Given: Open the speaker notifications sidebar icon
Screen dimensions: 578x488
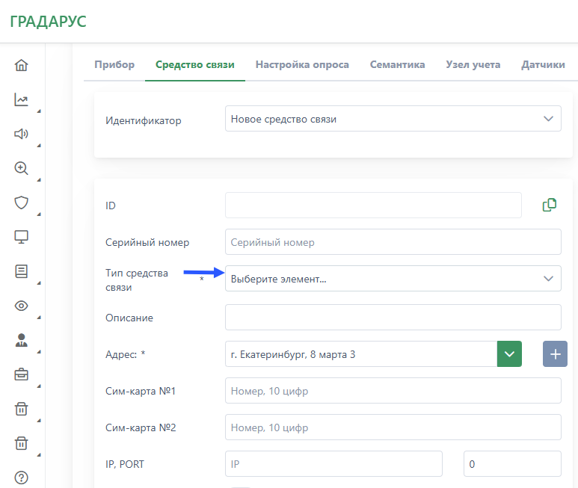Looking at the screenshot, I should coord(22,134).
